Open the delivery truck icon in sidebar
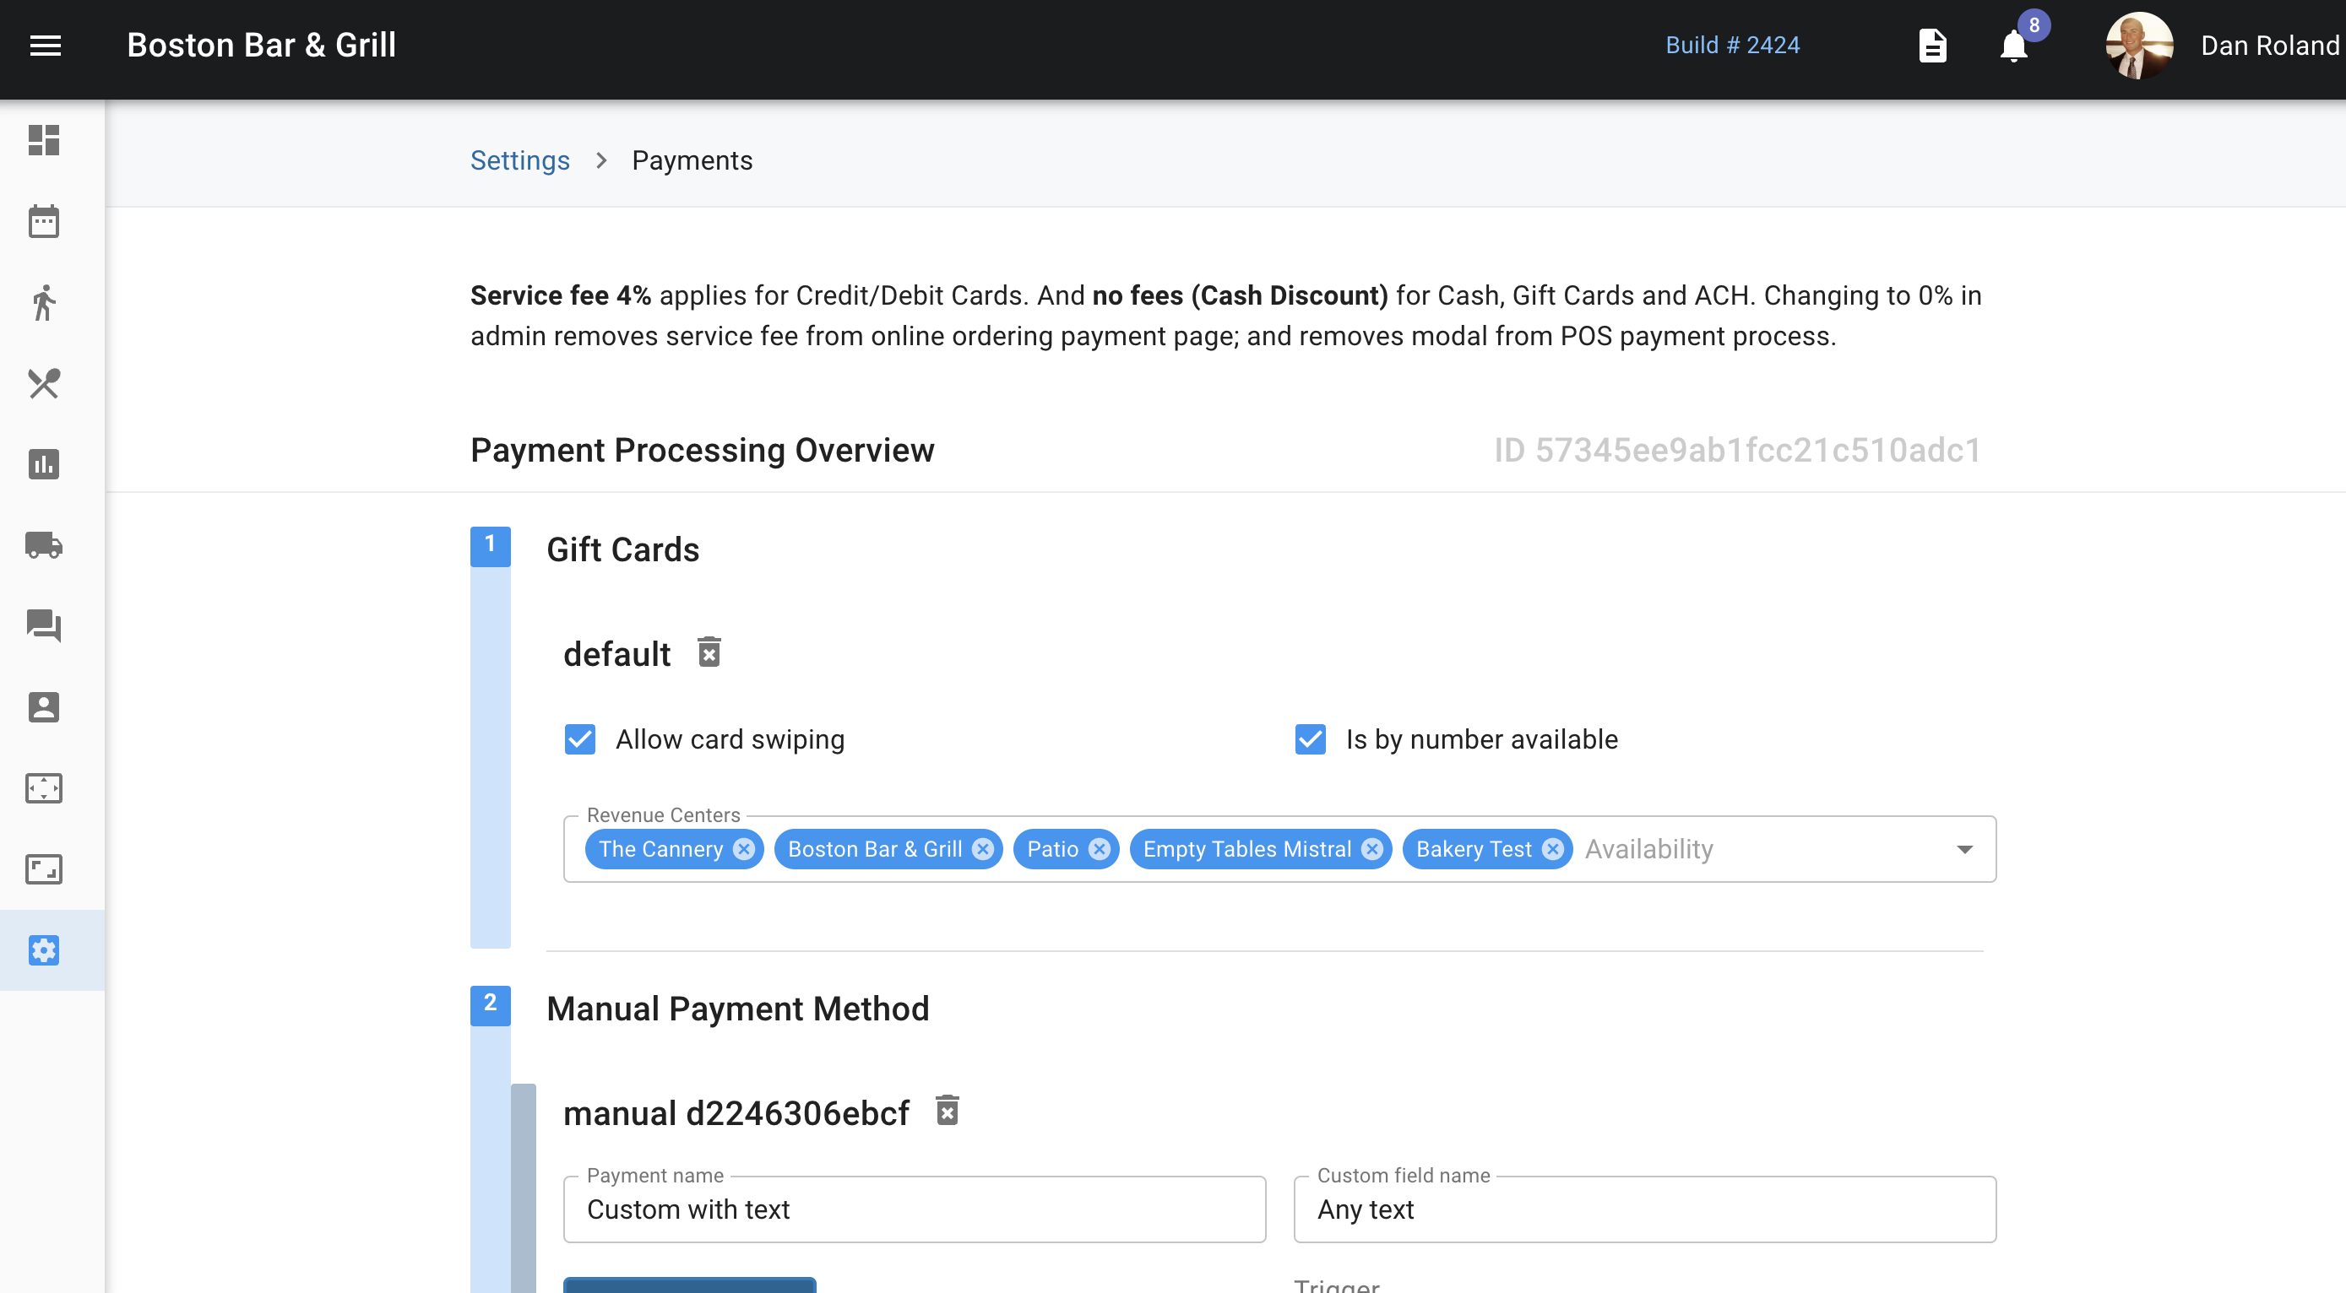 click(44, 545)
